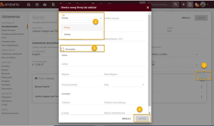Open Justice League Law Firm row options

click(201, 97)
